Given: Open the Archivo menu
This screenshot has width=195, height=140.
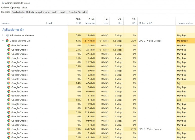Looking at the screenshot, I should [x=5, y=8].
